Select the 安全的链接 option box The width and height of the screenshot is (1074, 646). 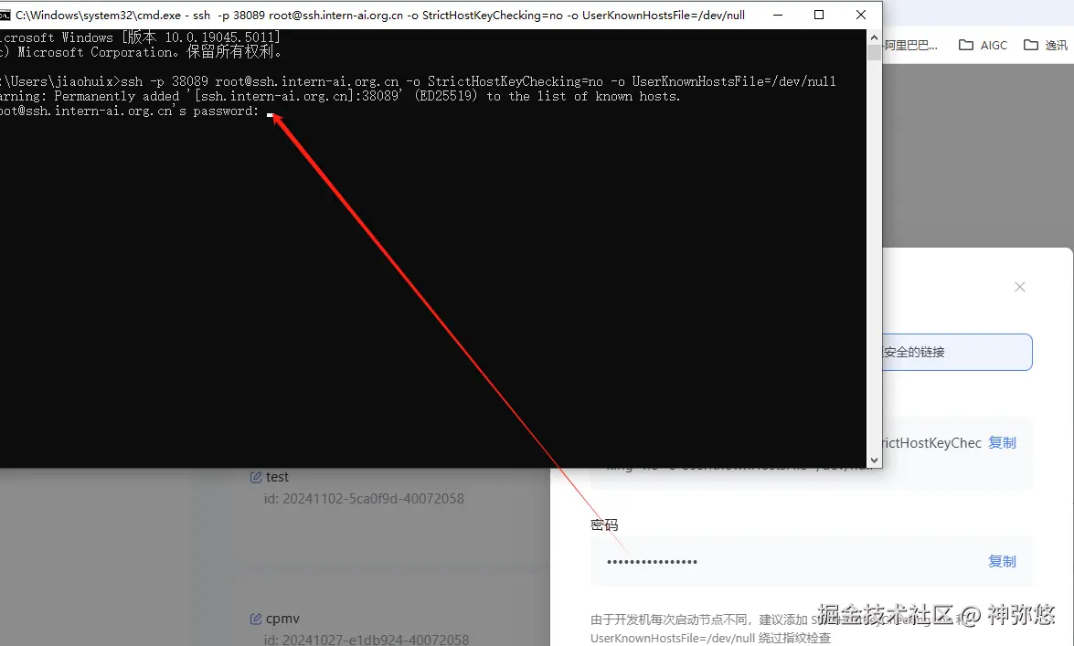tap(957, 352)
